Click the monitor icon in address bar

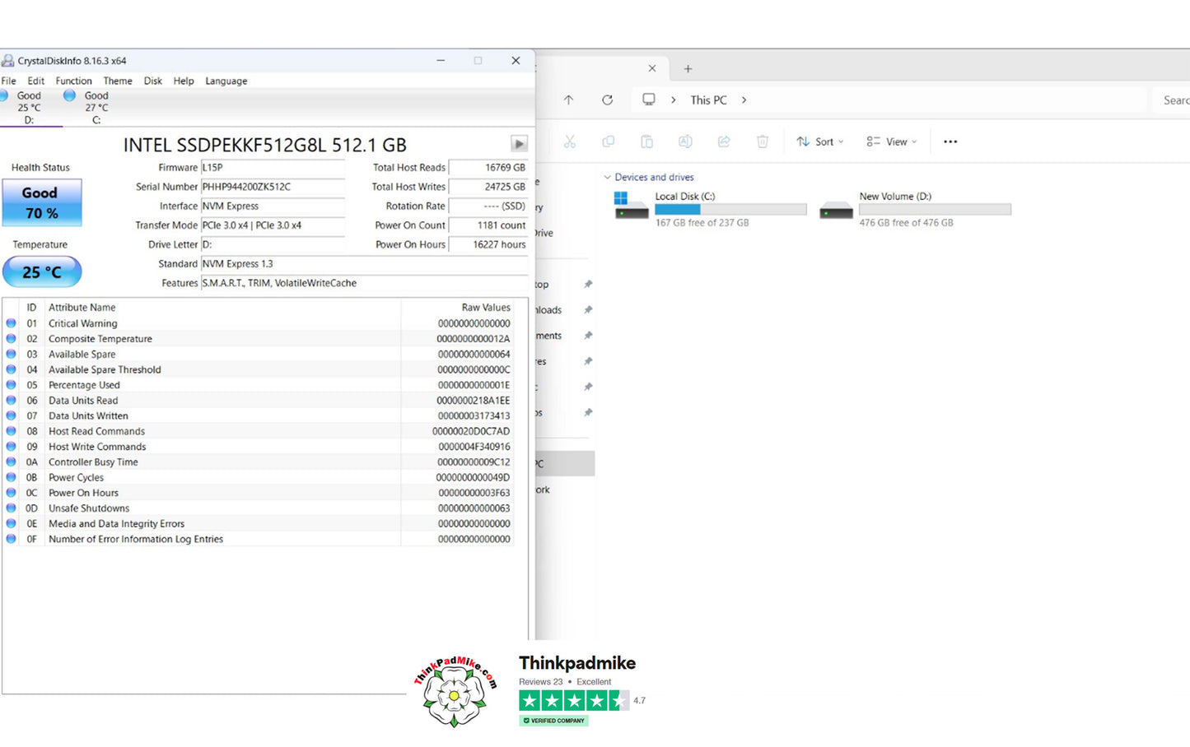point(649,100)
